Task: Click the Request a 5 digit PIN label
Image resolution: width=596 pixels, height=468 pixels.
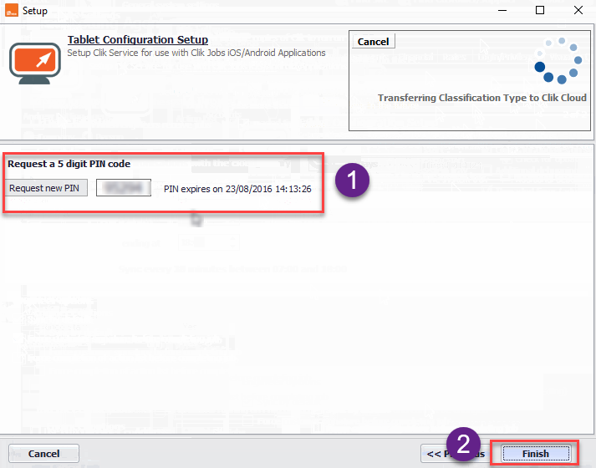Action: tap(69, 164)
